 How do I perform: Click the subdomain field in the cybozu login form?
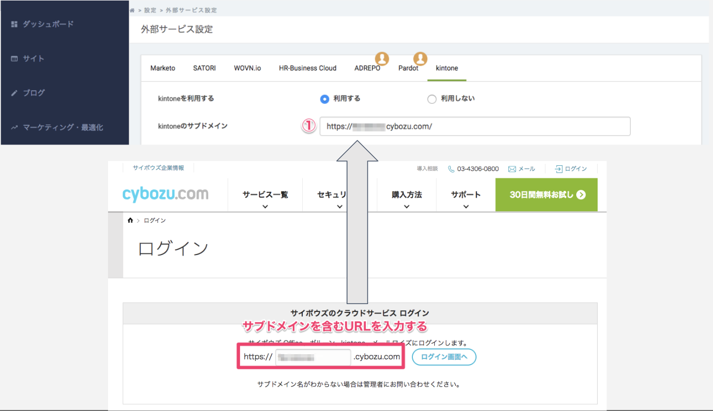pyautogui.click(x=313, y=357)
